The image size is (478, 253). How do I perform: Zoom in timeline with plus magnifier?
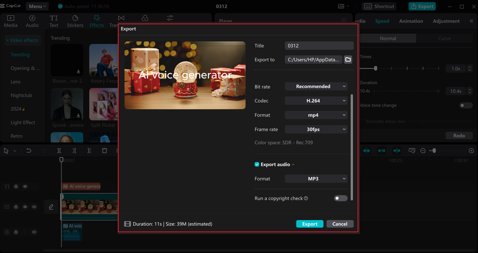tap(471, 151)
